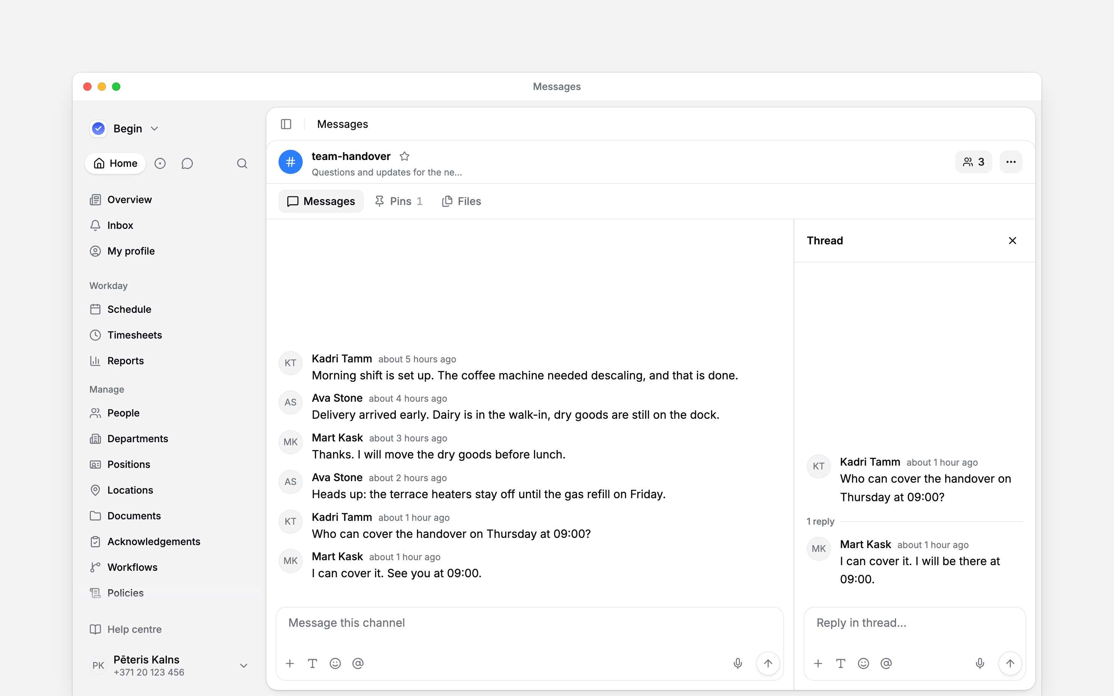
Task: Add attachment with plus in channel composer
Action: pyautogui.click(x=289, y=663)
